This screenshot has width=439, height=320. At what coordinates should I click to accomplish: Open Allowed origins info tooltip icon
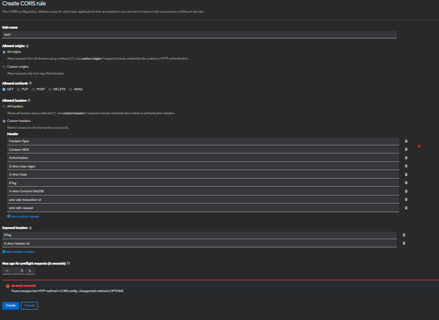pos(27,46)
